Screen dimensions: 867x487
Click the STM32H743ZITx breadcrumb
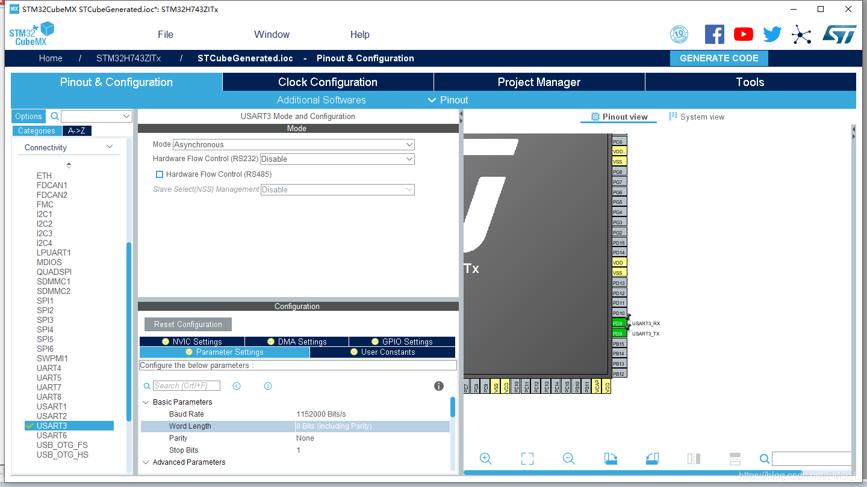click(x=129, y=58)
